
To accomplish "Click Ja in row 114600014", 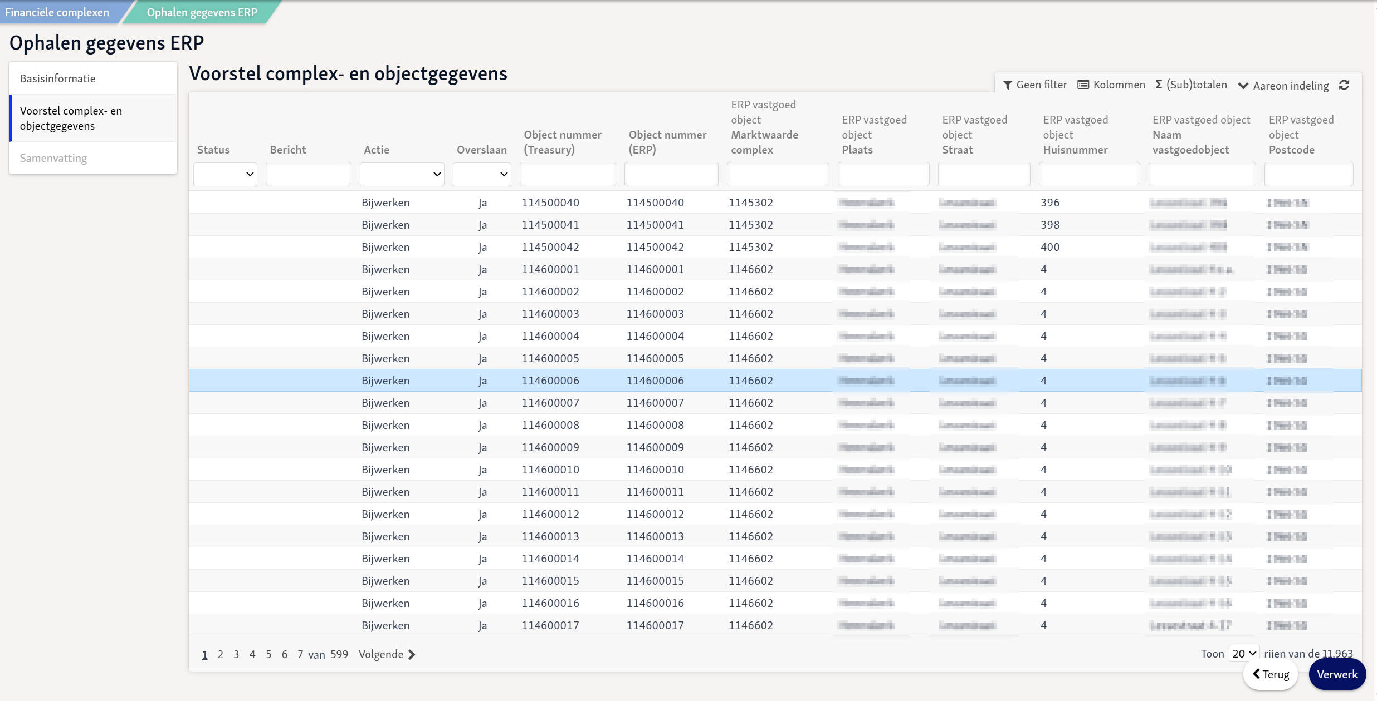I will pos(482,559).
